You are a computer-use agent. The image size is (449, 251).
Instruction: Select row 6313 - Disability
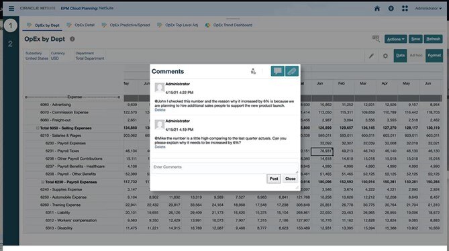59,228
